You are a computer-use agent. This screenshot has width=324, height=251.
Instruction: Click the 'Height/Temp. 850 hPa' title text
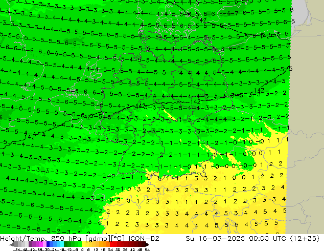click(42, 239)
